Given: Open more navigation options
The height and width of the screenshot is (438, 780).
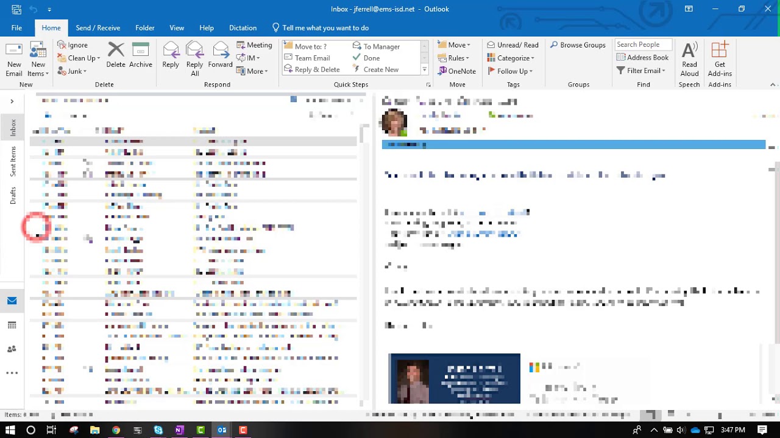Looking at the screenshot, I should (12, 373).
